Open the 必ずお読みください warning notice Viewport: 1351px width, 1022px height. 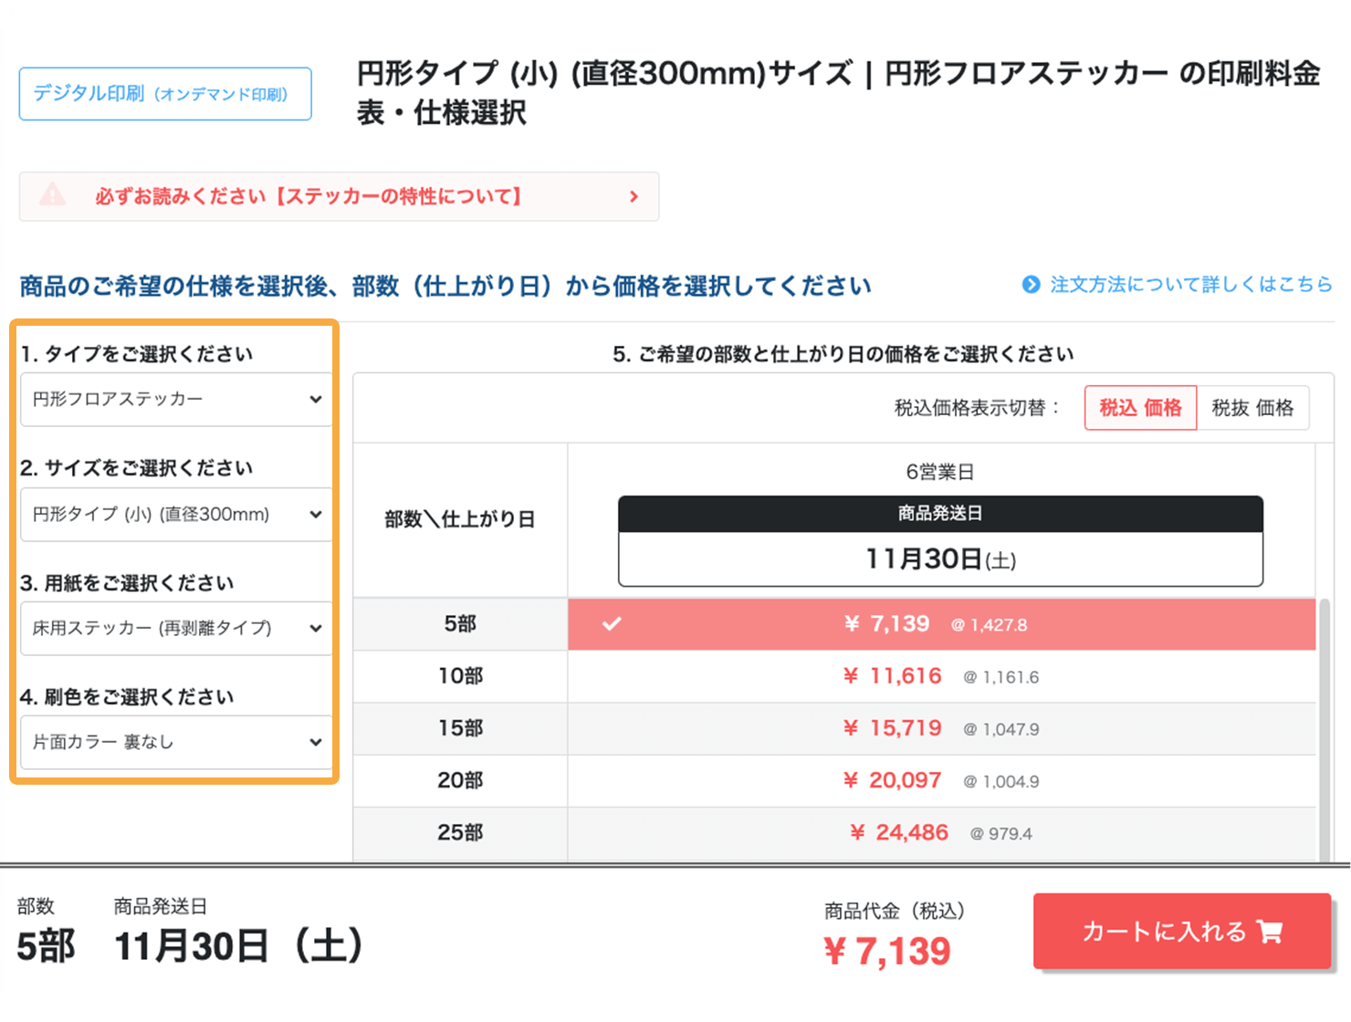339,196
